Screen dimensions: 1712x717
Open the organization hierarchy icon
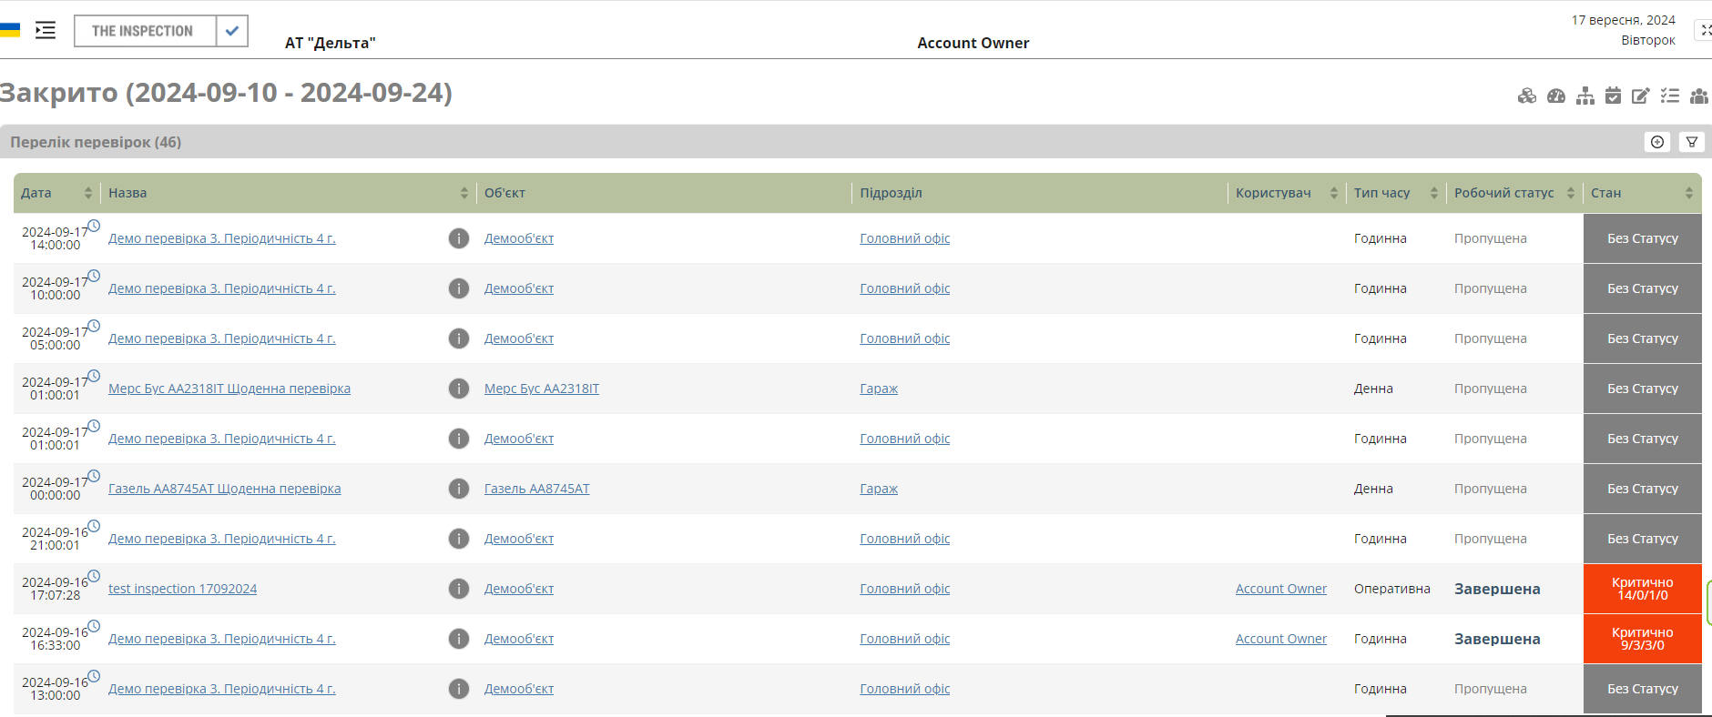click(1585, 96)
